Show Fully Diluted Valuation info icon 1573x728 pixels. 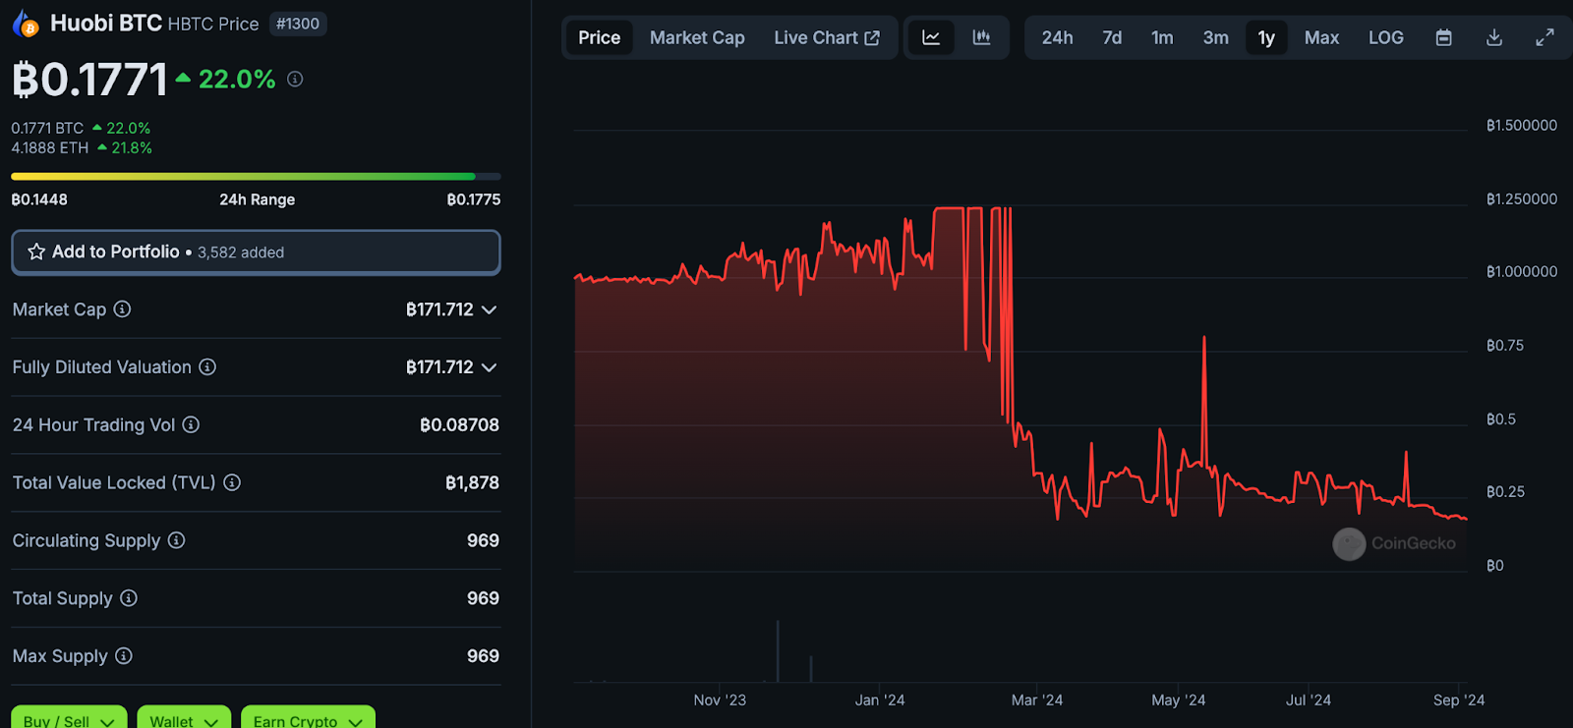[x=207, y=366]
